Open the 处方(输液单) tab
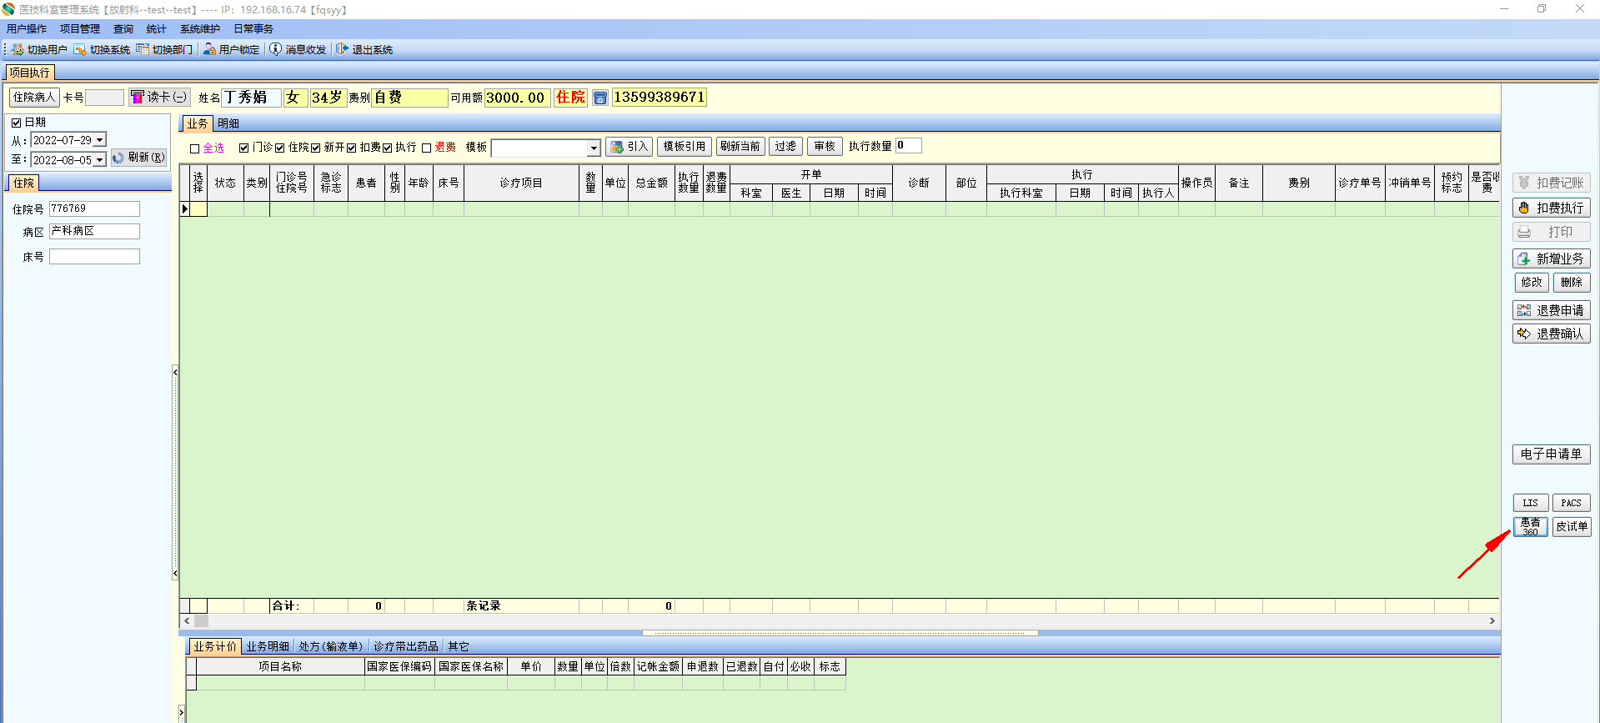Viewport: 1600px width, 723px height. pyautogui.click(x=330, y=646)
